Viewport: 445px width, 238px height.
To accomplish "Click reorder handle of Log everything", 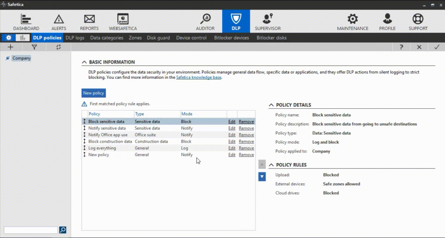I will coord(84,148).
